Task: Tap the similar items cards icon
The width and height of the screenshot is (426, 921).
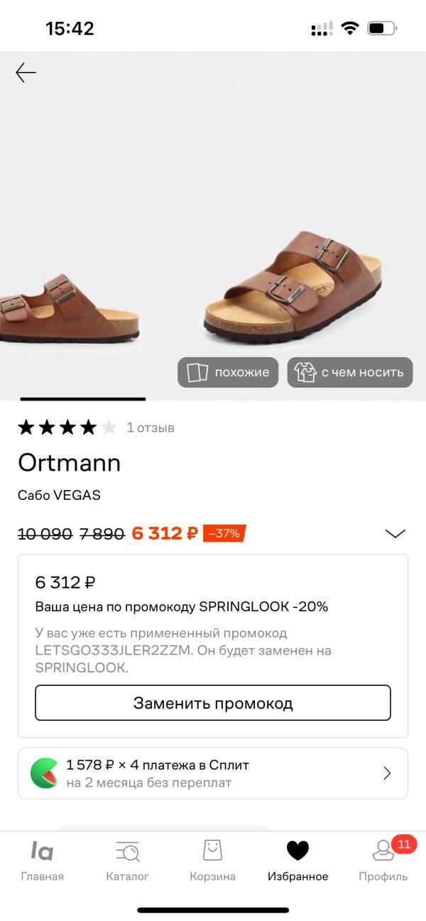Action: coord(196,372)
